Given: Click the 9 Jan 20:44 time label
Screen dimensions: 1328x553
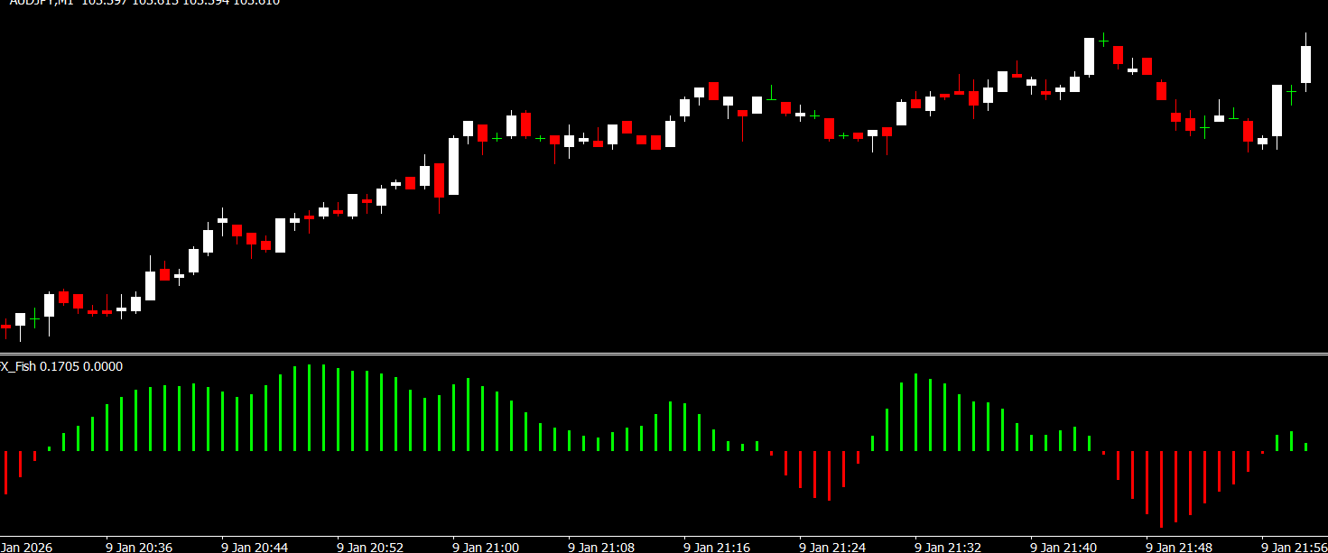Looking at the screenshot, I should pos(255,547).
